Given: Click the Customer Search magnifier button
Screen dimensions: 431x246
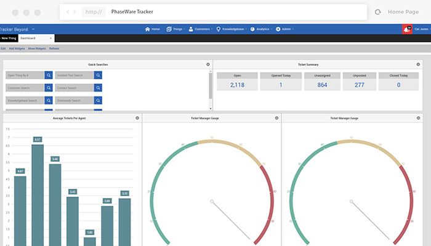Looking at the screenshot, I should tap(49, 87).
